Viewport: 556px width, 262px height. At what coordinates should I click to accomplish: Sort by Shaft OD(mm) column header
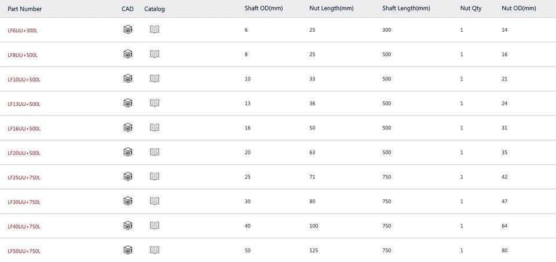264,9
